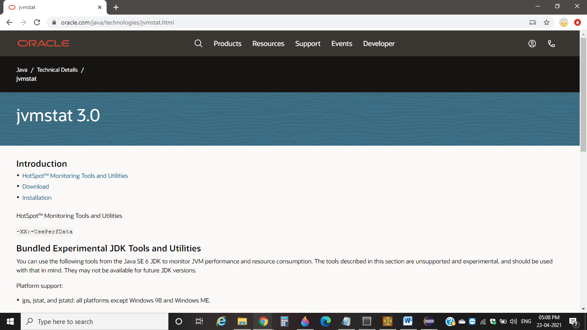
Task: Open Microsoft Edge from the taskbar
Action: (x=326, y=321)
